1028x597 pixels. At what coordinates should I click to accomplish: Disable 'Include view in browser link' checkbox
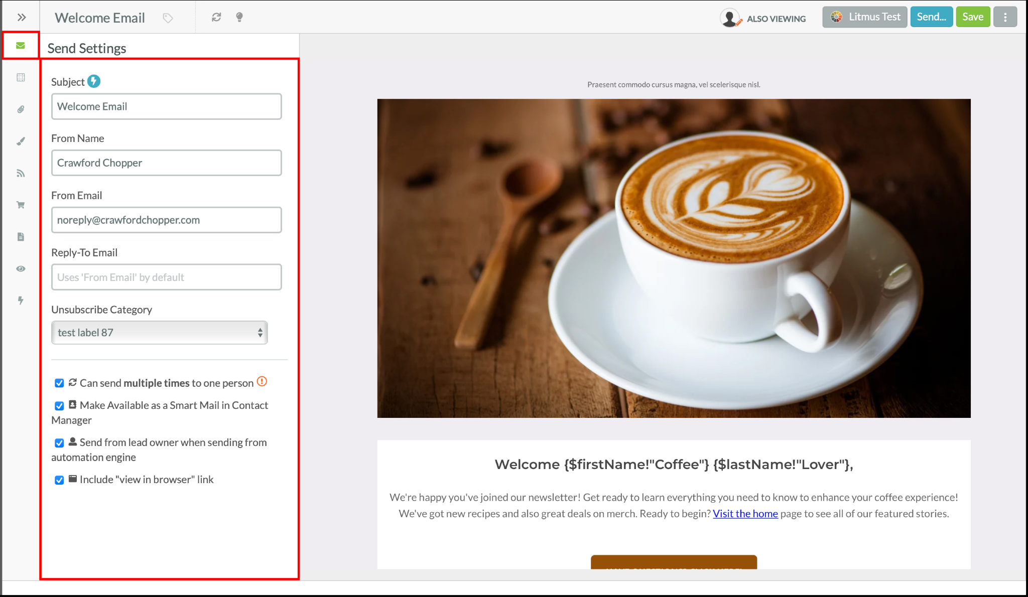click(59, 480)
